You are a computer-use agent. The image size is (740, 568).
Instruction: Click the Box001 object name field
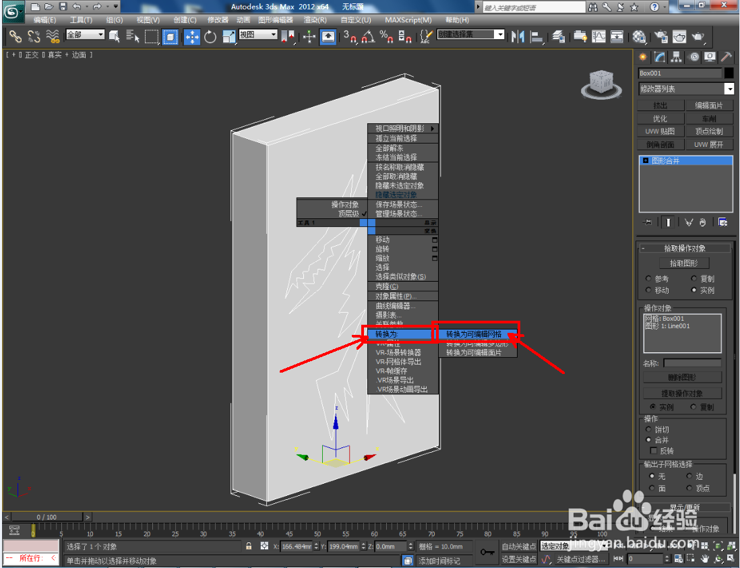(x=679, y=73)
